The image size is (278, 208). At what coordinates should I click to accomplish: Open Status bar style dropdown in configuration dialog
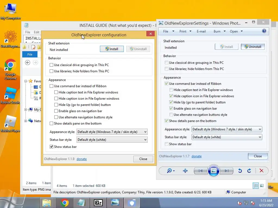tap(112, 140)
